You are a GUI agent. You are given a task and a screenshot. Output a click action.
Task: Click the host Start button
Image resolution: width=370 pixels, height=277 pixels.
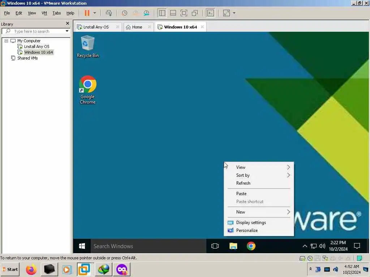click(x=10, y=269)
